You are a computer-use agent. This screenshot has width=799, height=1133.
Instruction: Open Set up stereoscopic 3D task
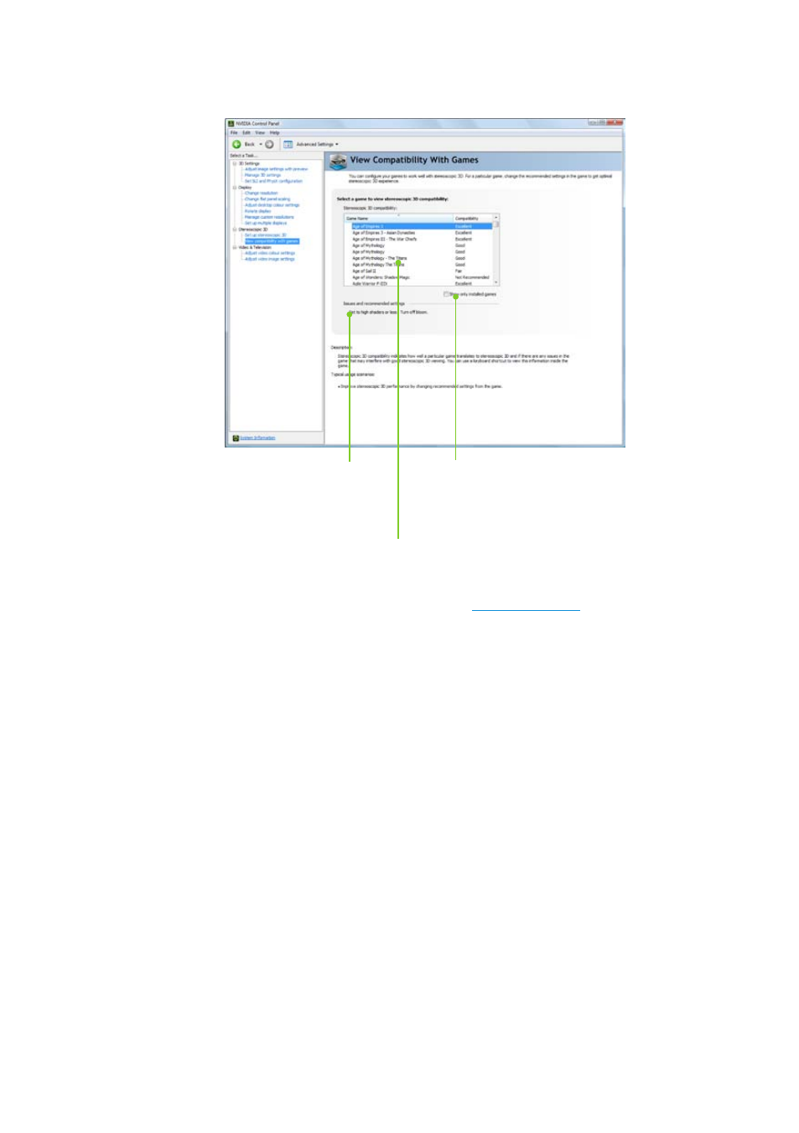265,235
